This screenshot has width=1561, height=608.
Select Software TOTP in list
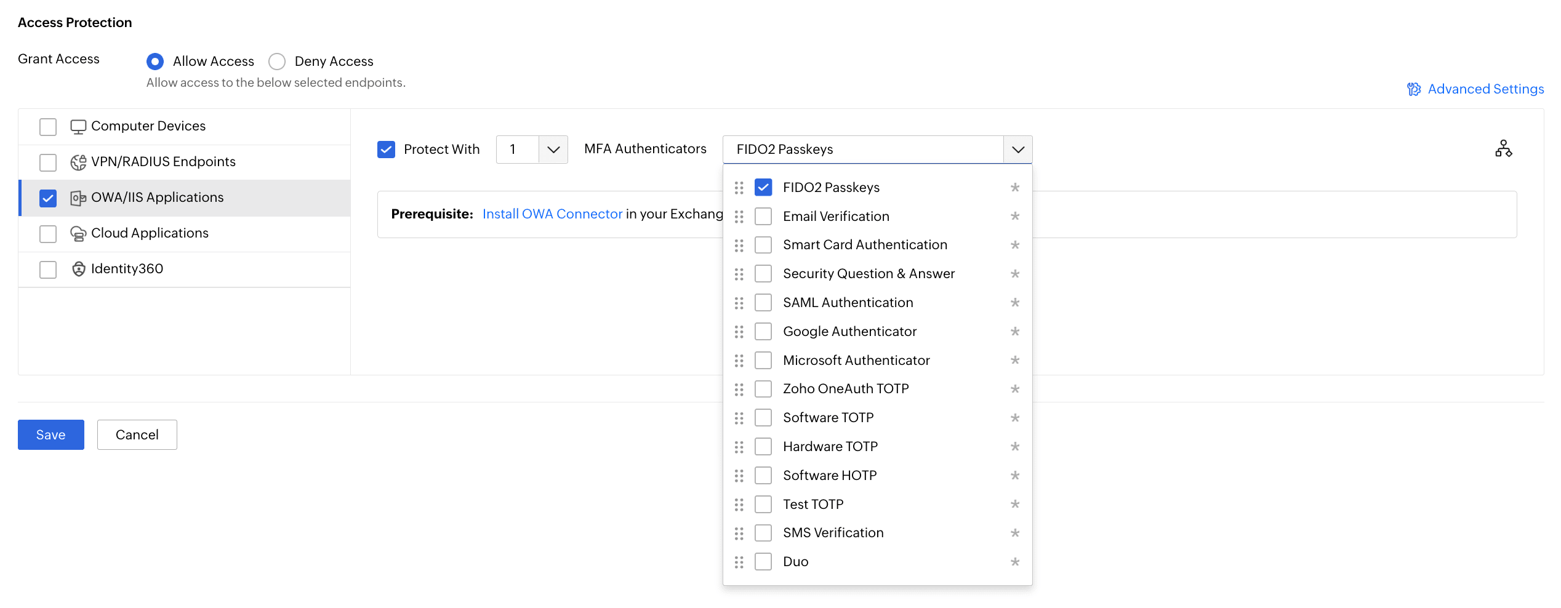(x=763, y=418)
